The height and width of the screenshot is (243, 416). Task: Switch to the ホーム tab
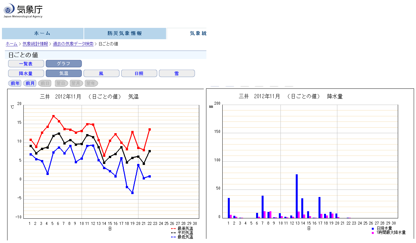[x=43, y=33]
